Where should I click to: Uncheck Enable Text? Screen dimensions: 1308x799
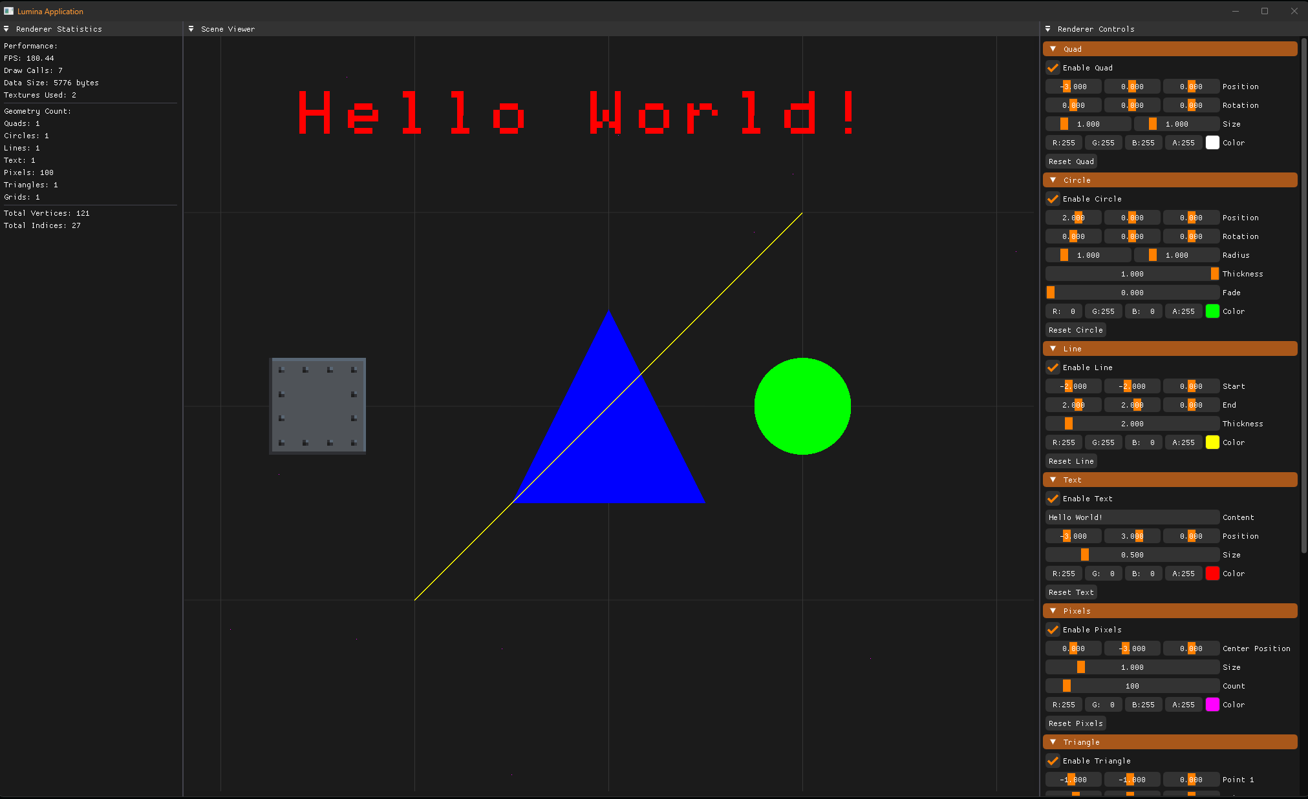tap(1053, 498)
